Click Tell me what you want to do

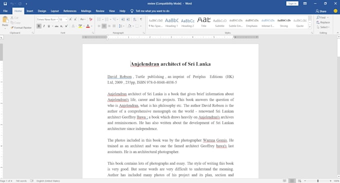click(152, 11)
